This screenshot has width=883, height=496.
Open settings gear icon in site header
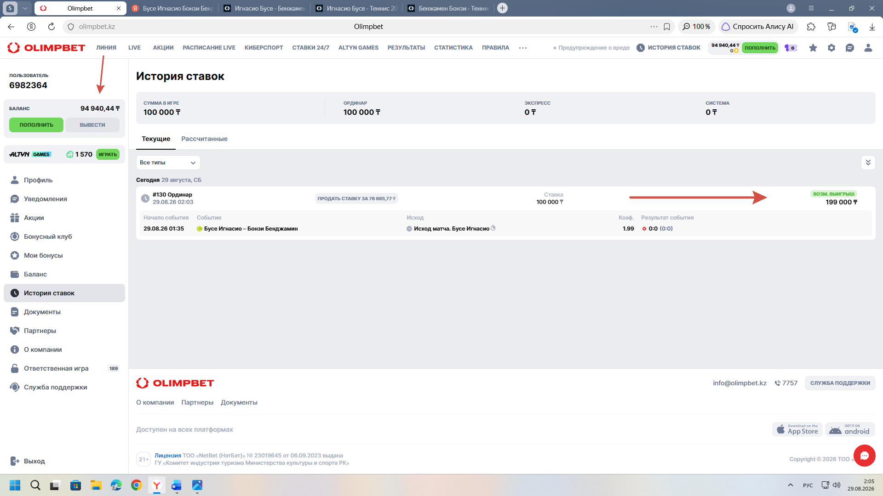(x=831, y=48)
